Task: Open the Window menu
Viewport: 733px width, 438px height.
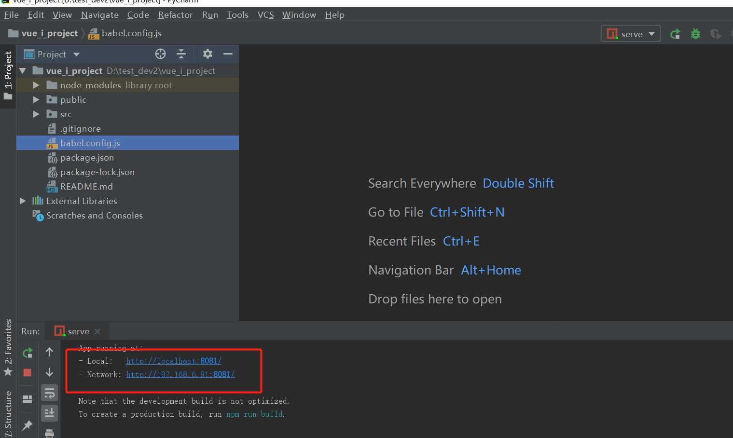Action: tap(299, 15)
